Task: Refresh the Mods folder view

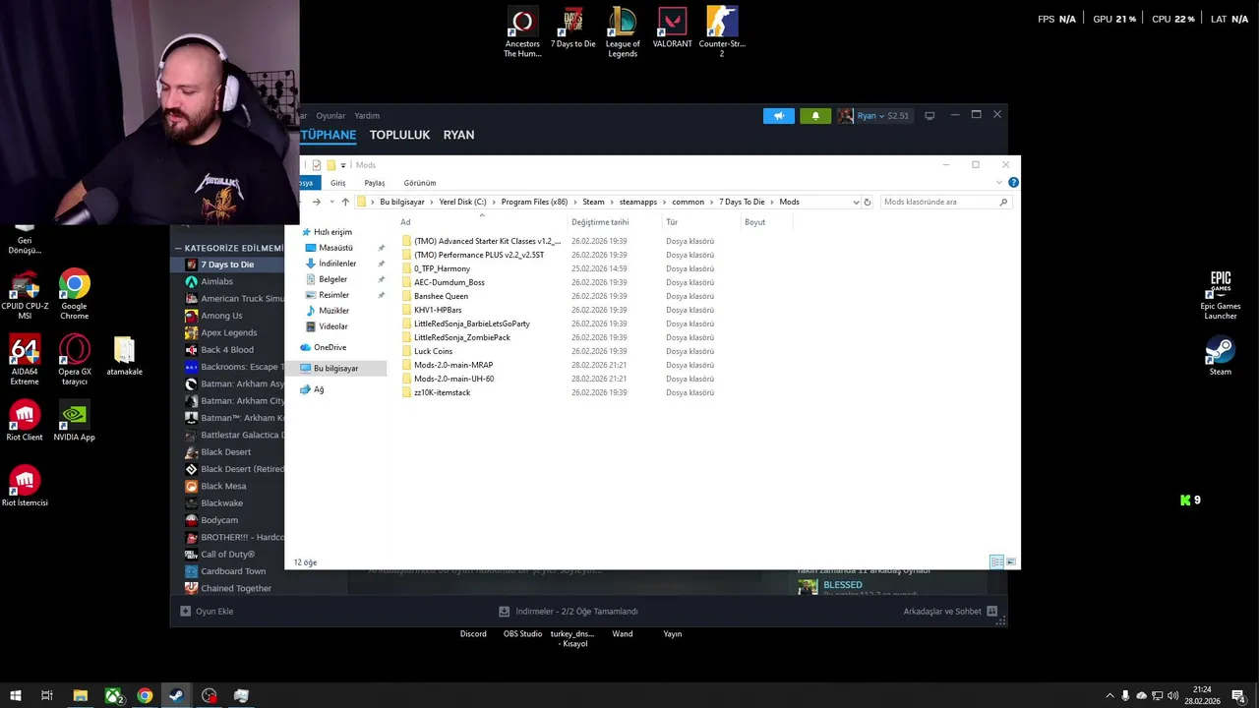Action: click(867, 202)
